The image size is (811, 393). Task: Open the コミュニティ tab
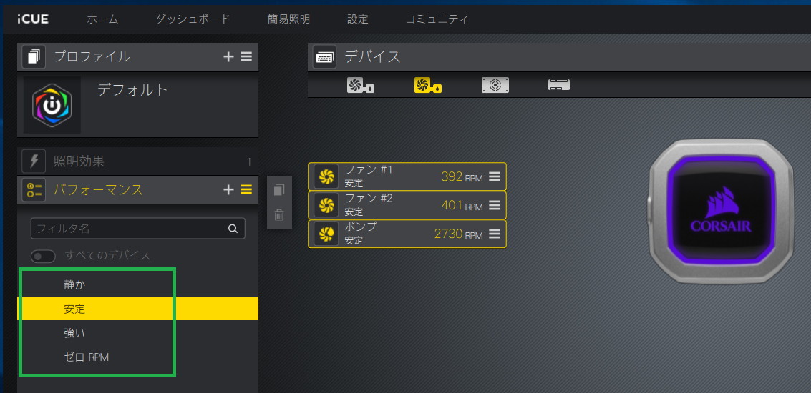point(437,19)
